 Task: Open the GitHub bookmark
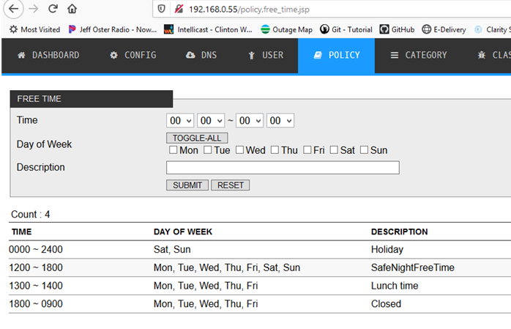[397, 29]
